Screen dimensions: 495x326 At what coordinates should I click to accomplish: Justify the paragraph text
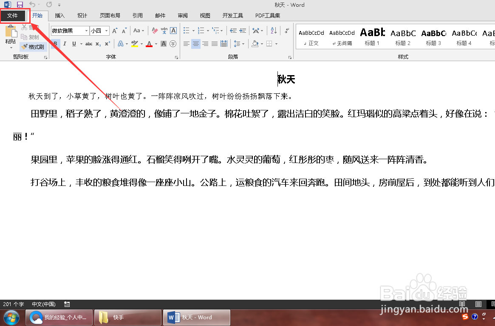point(215,44)
